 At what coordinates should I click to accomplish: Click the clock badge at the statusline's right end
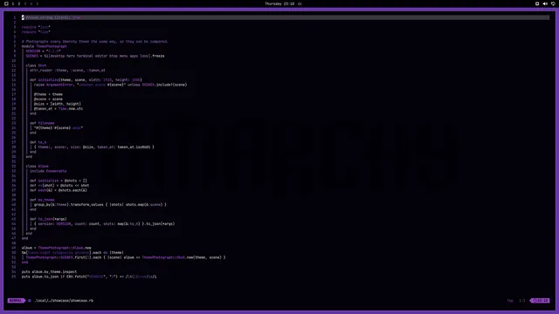[540, 300]
